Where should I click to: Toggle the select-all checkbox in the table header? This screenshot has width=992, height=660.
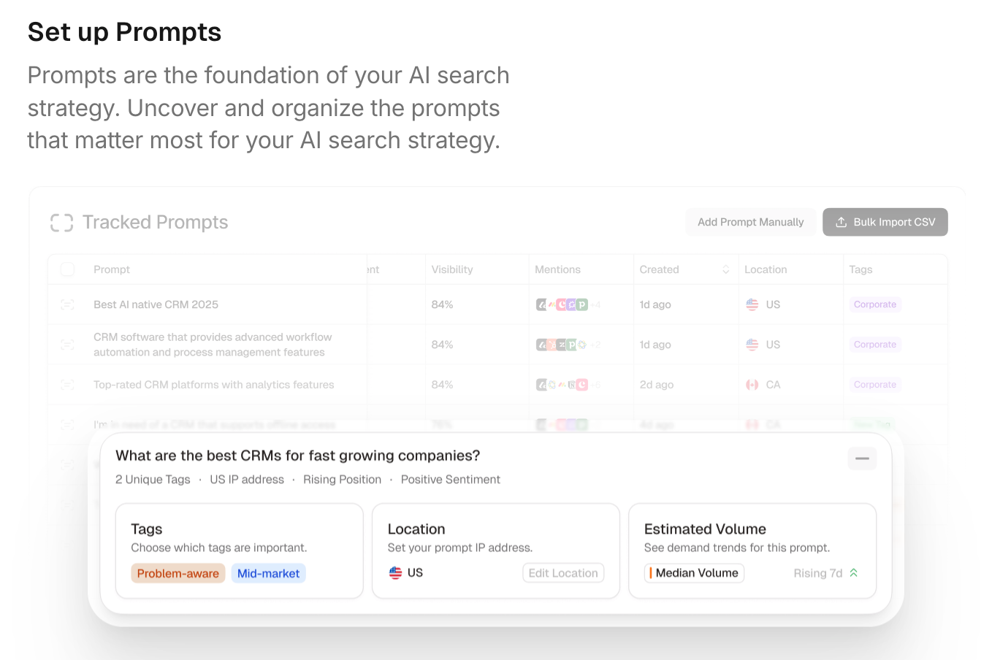(67, 269)
